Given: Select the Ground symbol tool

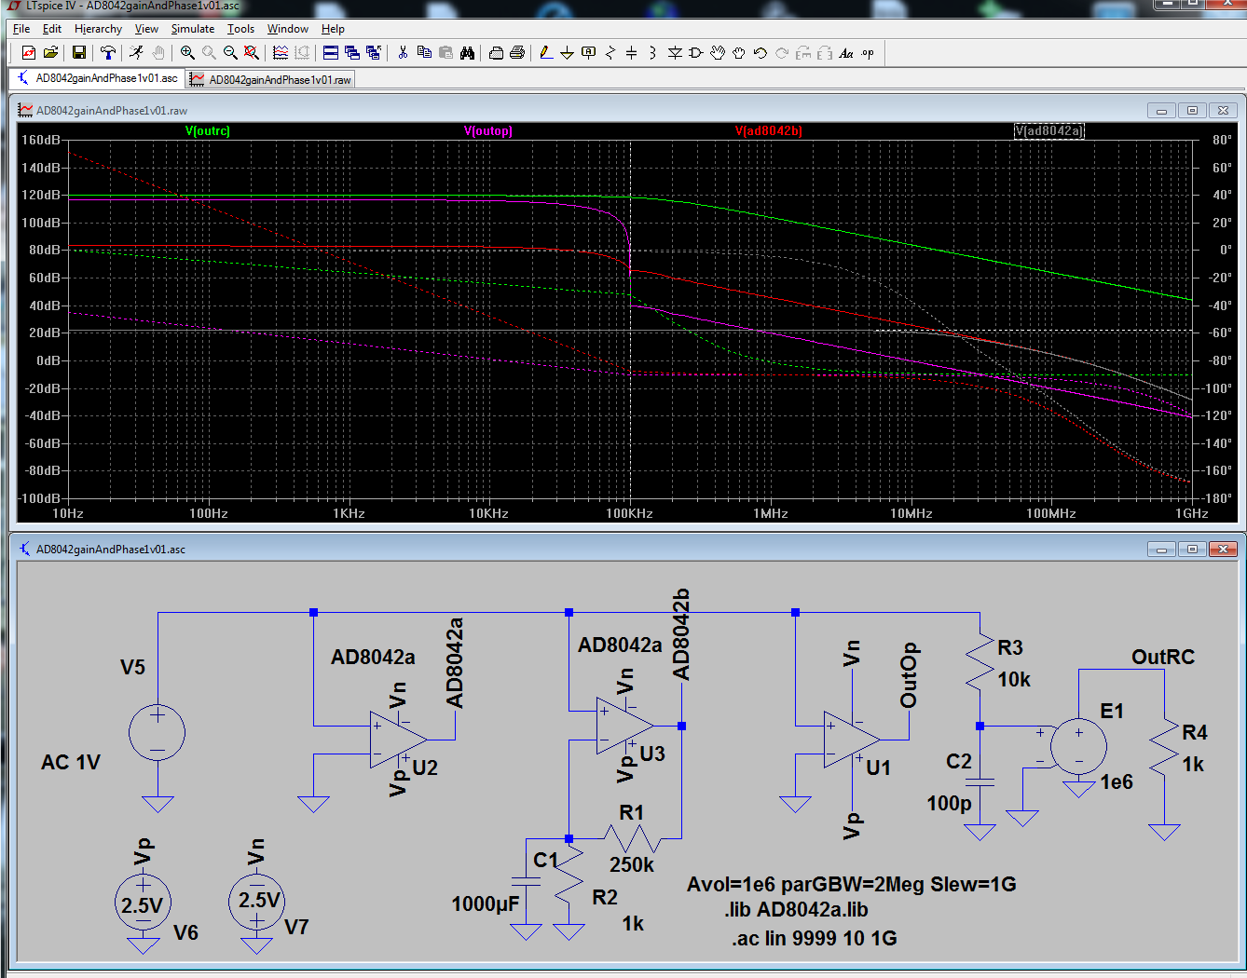Looking at the screenshot, I should (567, 53).
